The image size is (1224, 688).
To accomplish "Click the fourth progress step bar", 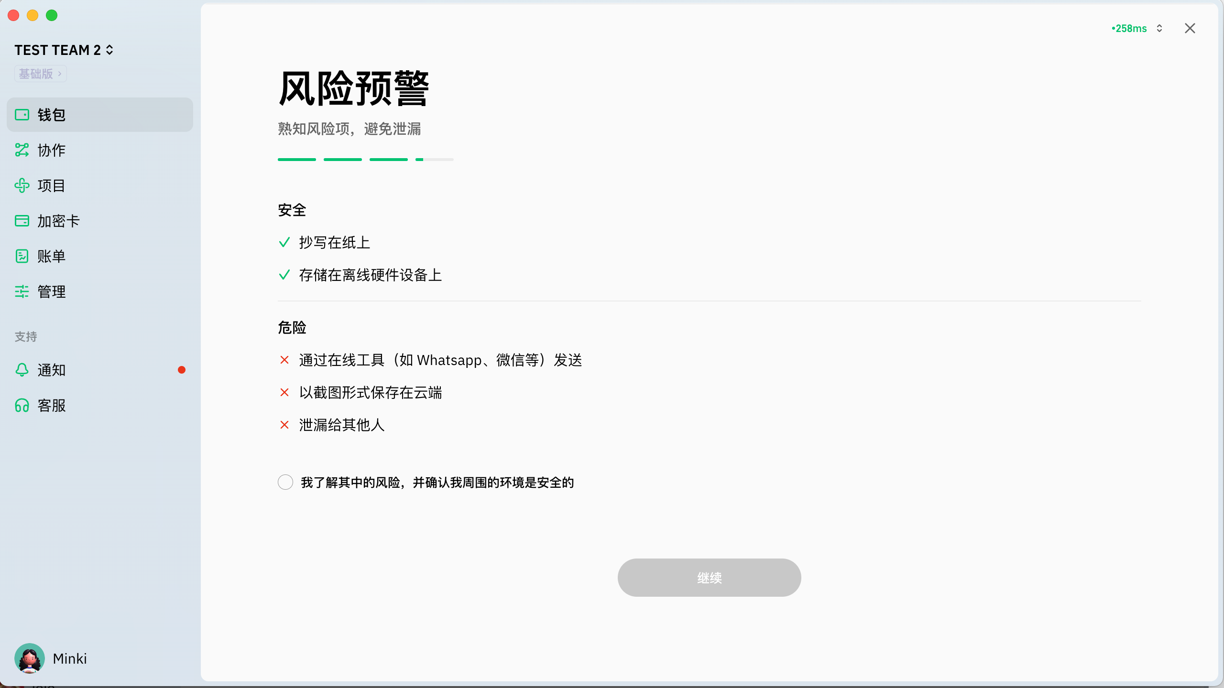I will 434,160.
